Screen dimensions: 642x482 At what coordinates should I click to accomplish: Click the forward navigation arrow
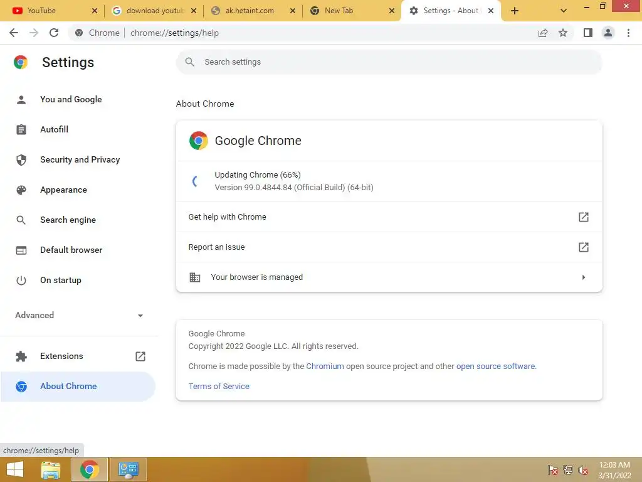34,33
